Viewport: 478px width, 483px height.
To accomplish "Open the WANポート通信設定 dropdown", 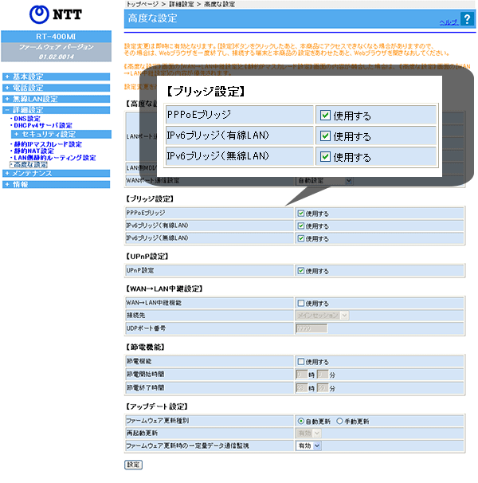I will click(324, 180).
